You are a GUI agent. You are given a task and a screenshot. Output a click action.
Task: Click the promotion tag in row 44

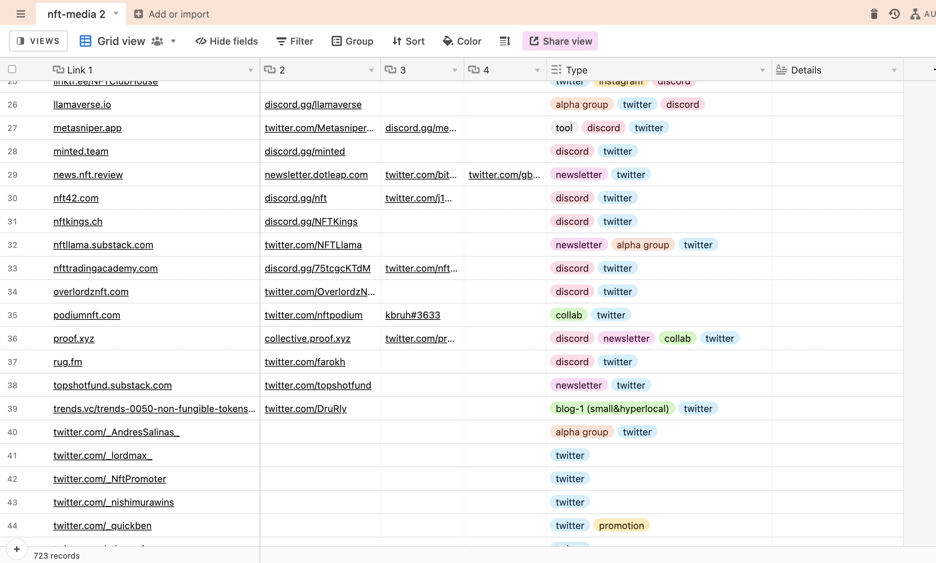point(621,525)
